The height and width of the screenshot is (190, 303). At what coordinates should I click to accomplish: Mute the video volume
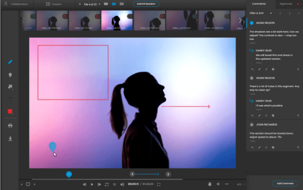pyautogui.click(x=122, y=184)
